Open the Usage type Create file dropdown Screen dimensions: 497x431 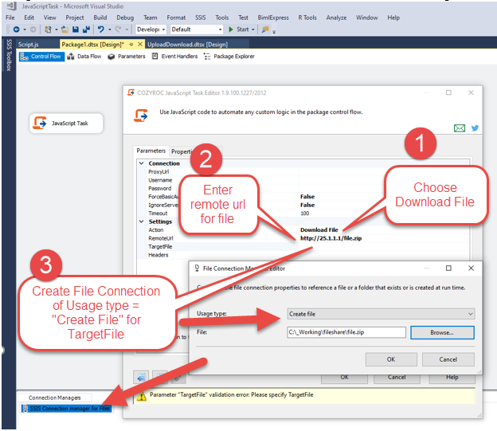(381, 314)
